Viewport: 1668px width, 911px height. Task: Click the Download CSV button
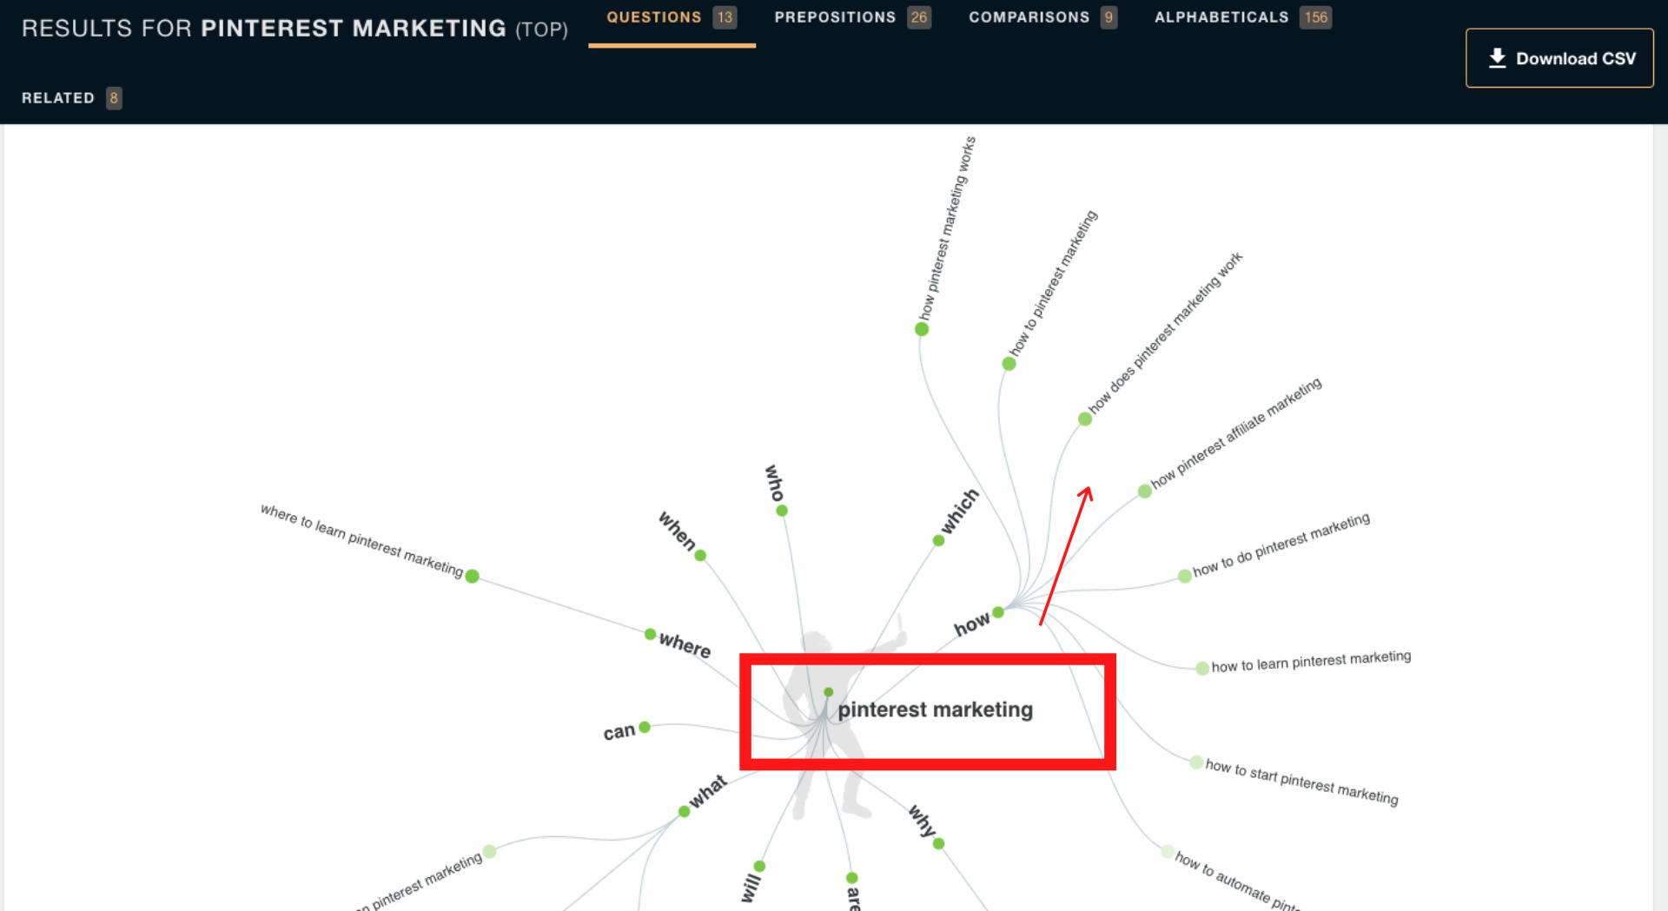[1559, 58]
